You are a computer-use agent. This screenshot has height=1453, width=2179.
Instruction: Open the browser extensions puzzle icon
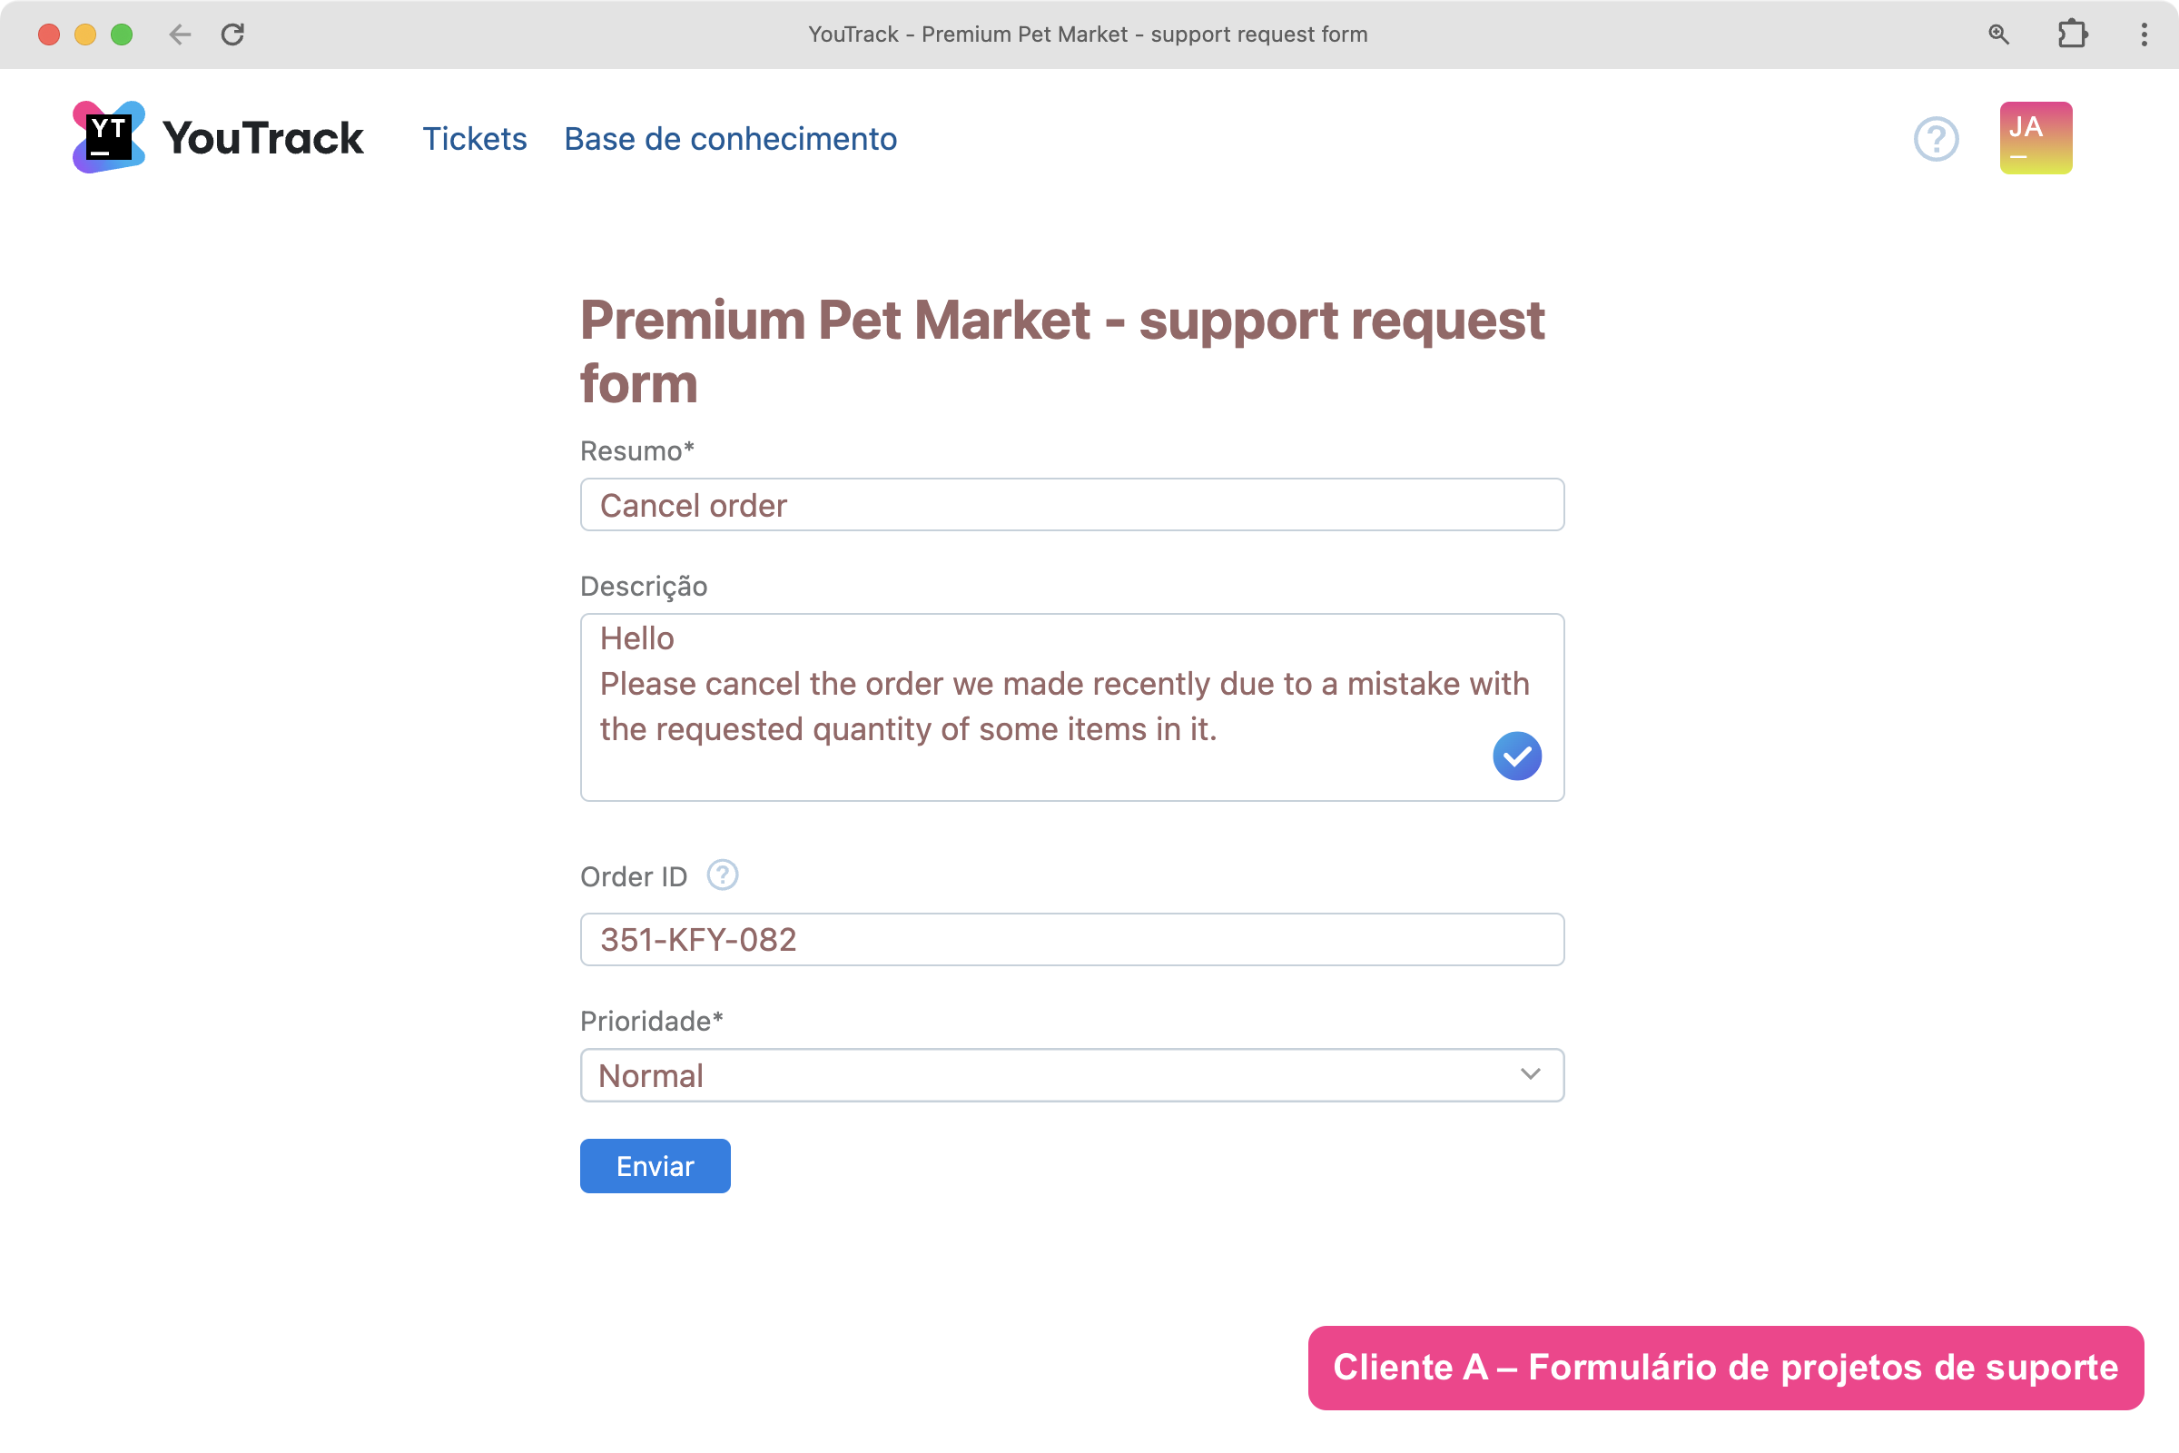point(2072,35)
